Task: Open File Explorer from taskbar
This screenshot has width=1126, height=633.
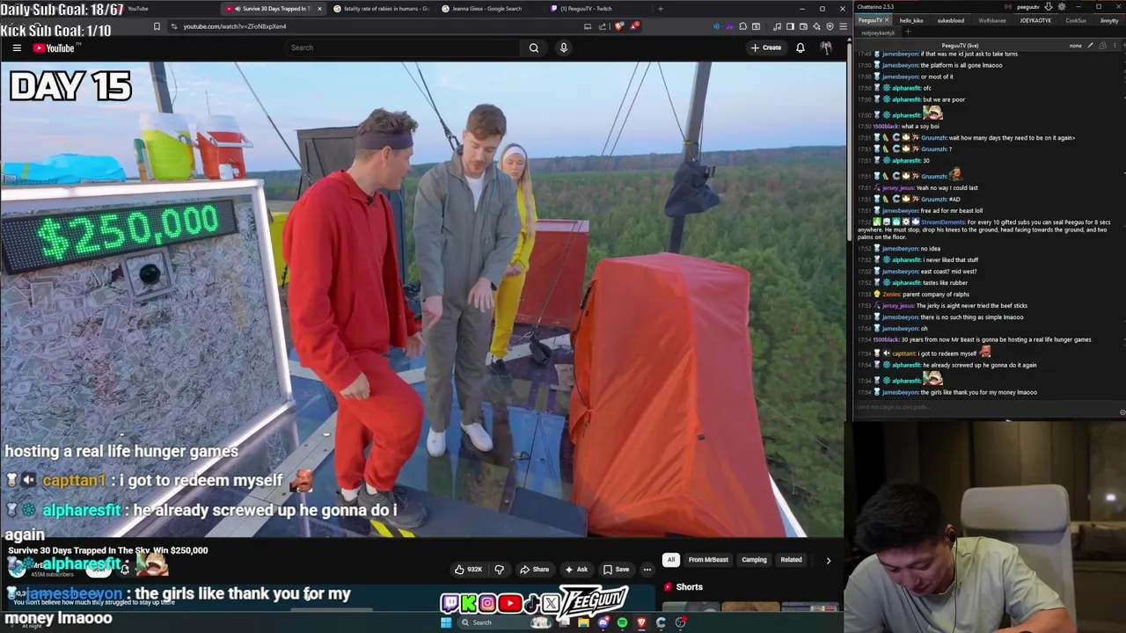Action: click(x=583, y=622)
